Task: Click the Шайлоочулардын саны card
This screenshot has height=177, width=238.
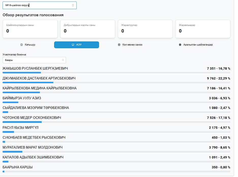Action: (x=30, y=29)
